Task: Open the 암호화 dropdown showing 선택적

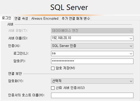Action: click(x=92, y=81)
